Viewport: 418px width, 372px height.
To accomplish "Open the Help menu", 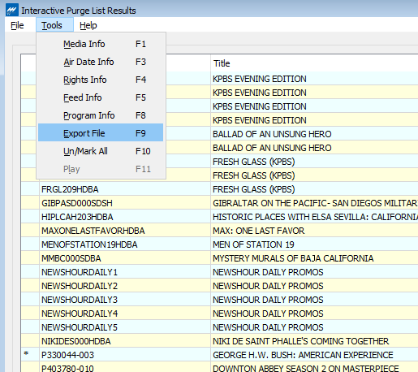I will pos(88,25).
